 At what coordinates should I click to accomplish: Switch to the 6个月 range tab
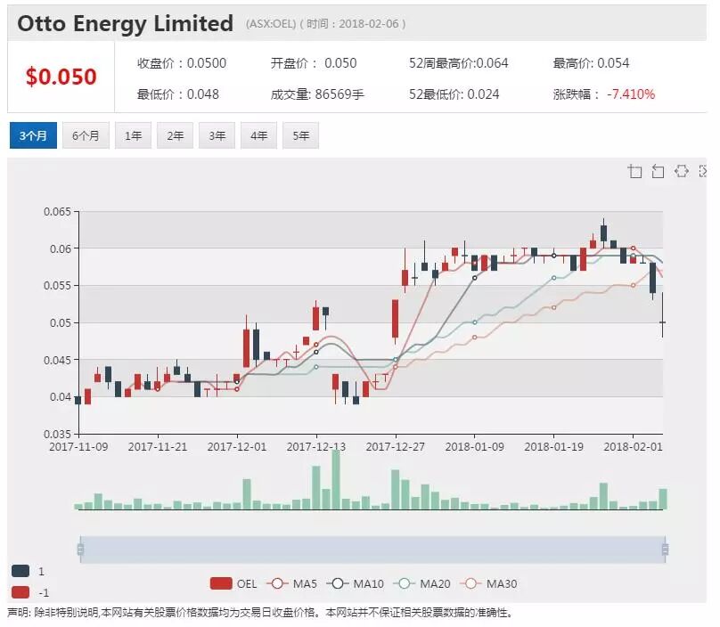(x=86, y=135)
